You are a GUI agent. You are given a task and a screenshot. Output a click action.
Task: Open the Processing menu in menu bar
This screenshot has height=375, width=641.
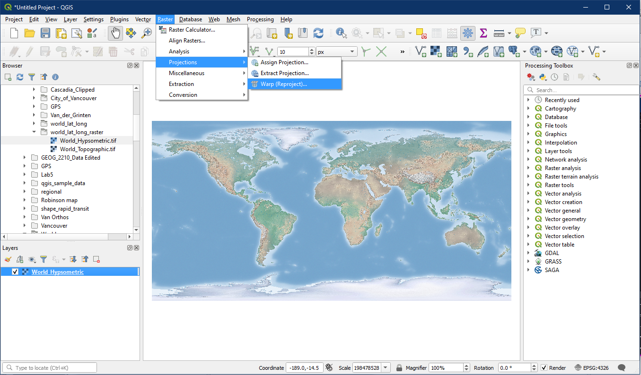pos(260,19)
